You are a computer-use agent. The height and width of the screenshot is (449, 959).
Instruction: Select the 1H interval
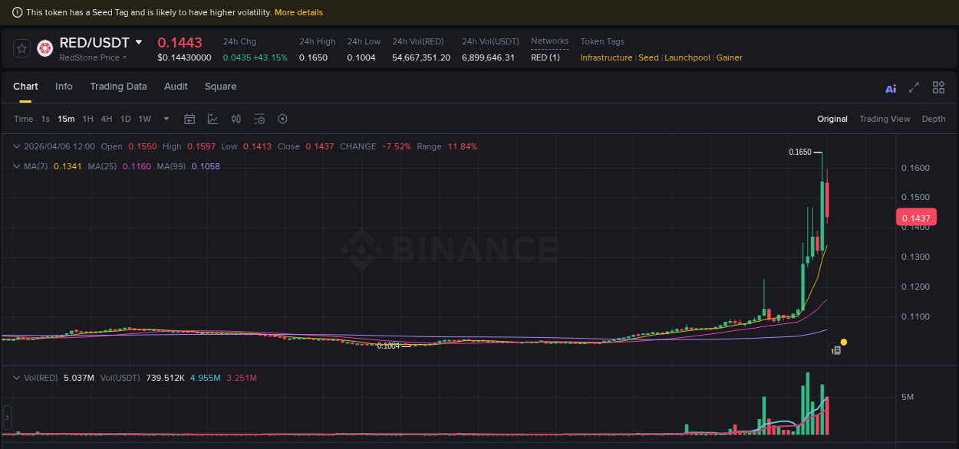87,119
